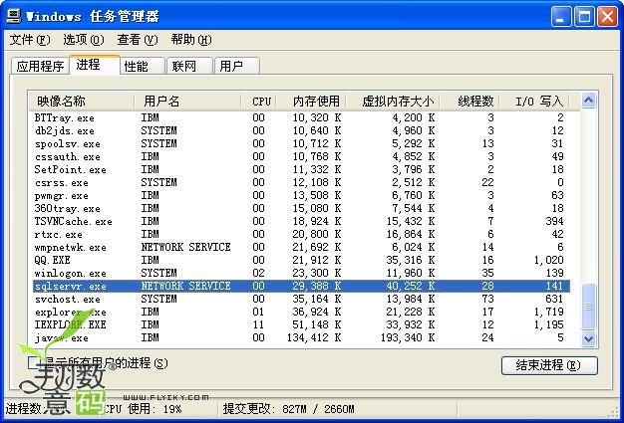Select the IEXPLORE.EXE process row
The image size is (624, 423).
click(x=301, y=324)
